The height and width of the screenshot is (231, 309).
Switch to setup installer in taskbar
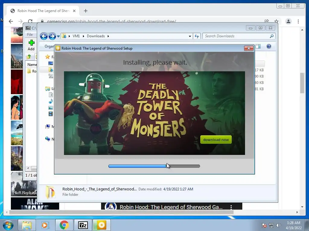[x=101, y=225]
